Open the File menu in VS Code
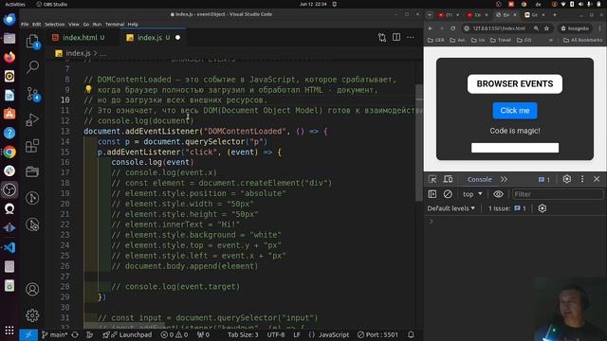The image size is (607, 341). click(x=25, y=24)
